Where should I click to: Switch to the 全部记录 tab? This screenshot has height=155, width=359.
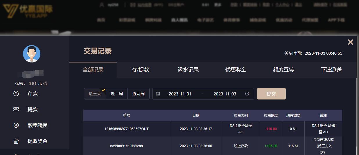pos(93,70)
